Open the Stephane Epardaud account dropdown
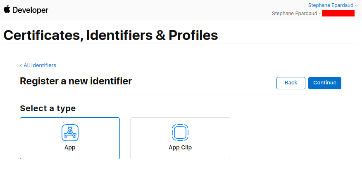Image resolution: width=362 pixels, height=170 pixels. (x=330, y=5)
